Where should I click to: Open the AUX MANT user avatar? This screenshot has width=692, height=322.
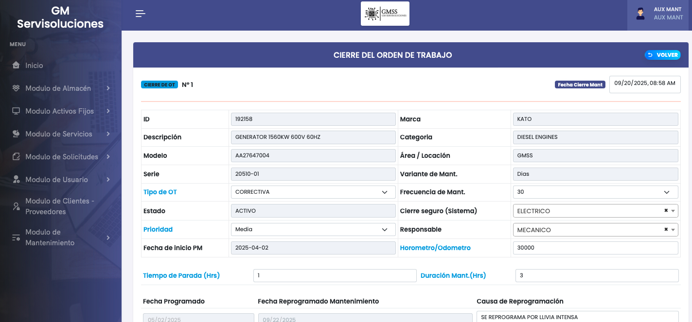[x=640, y=14]
